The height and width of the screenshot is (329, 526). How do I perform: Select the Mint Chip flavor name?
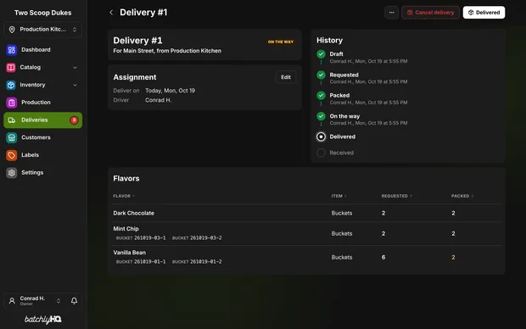[x=126, y=229]
